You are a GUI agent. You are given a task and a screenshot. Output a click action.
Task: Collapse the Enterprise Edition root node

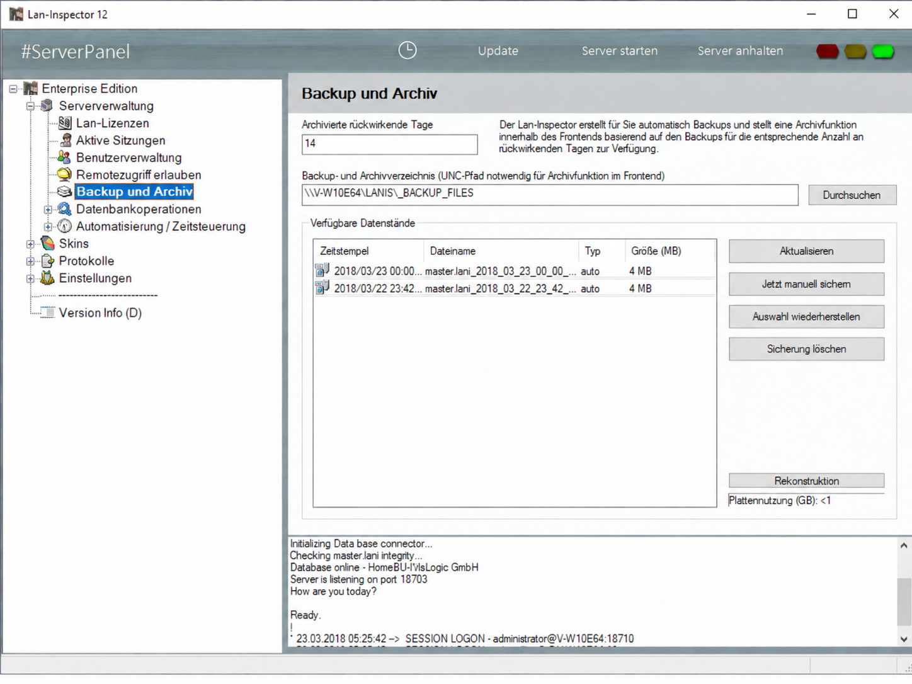[x=13, y=89]
